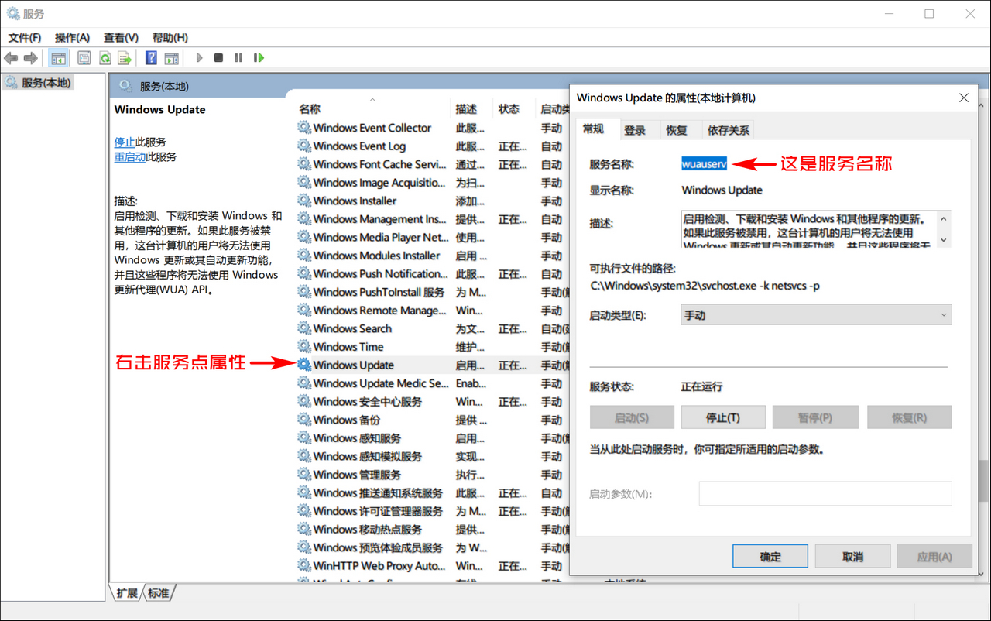Click the 停止 link for this service

pyautogui.click(x=125, y=142)
